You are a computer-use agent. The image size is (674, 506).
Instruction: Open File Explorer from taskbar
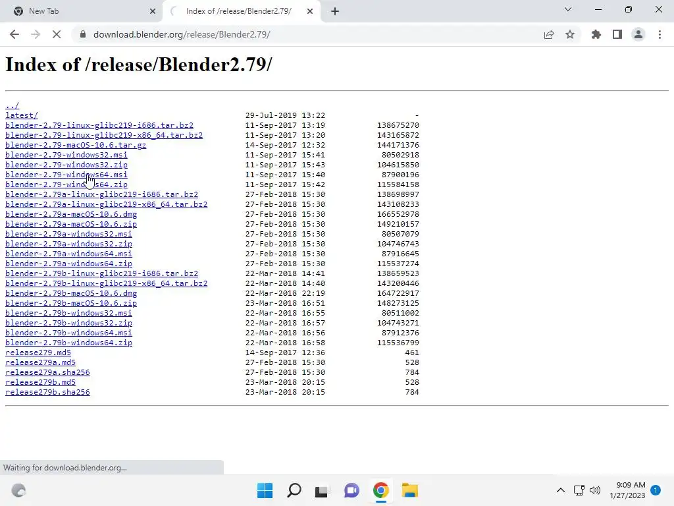pos(410,490)
